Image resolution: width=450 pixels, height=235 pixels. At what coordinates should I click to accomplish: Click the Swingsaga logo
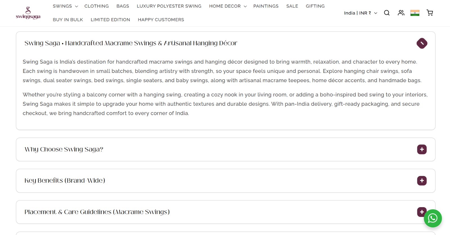click(28, 13)
